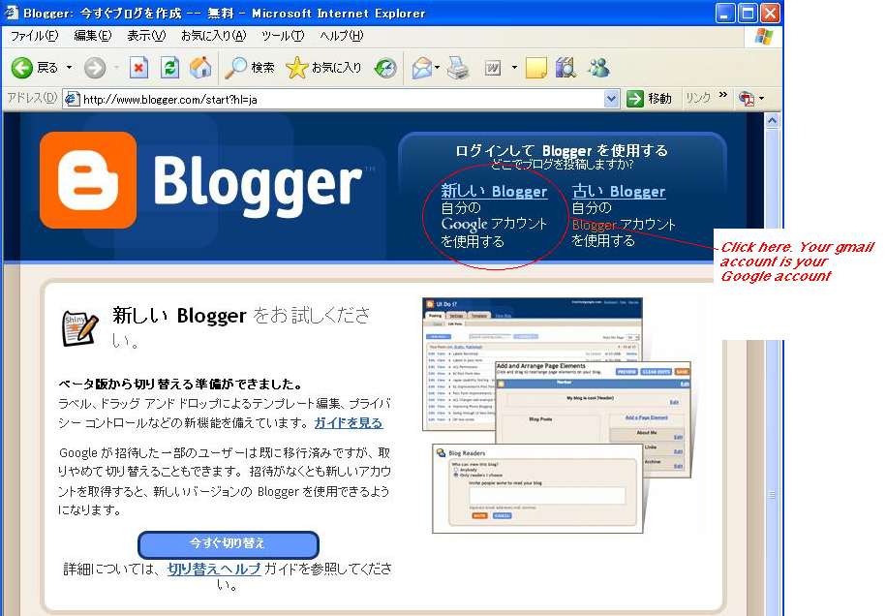The height and width of the screenshot is (616, 886).
Task: Open the ツール(T) menu
Action: (x=283, y=36)
